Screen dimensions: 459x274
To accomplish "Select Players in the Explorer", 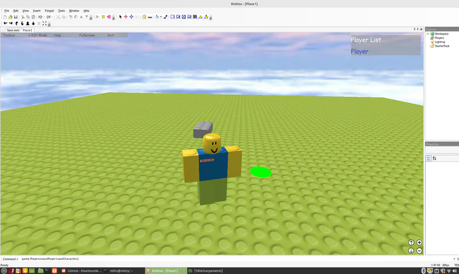I will [439, 38].
